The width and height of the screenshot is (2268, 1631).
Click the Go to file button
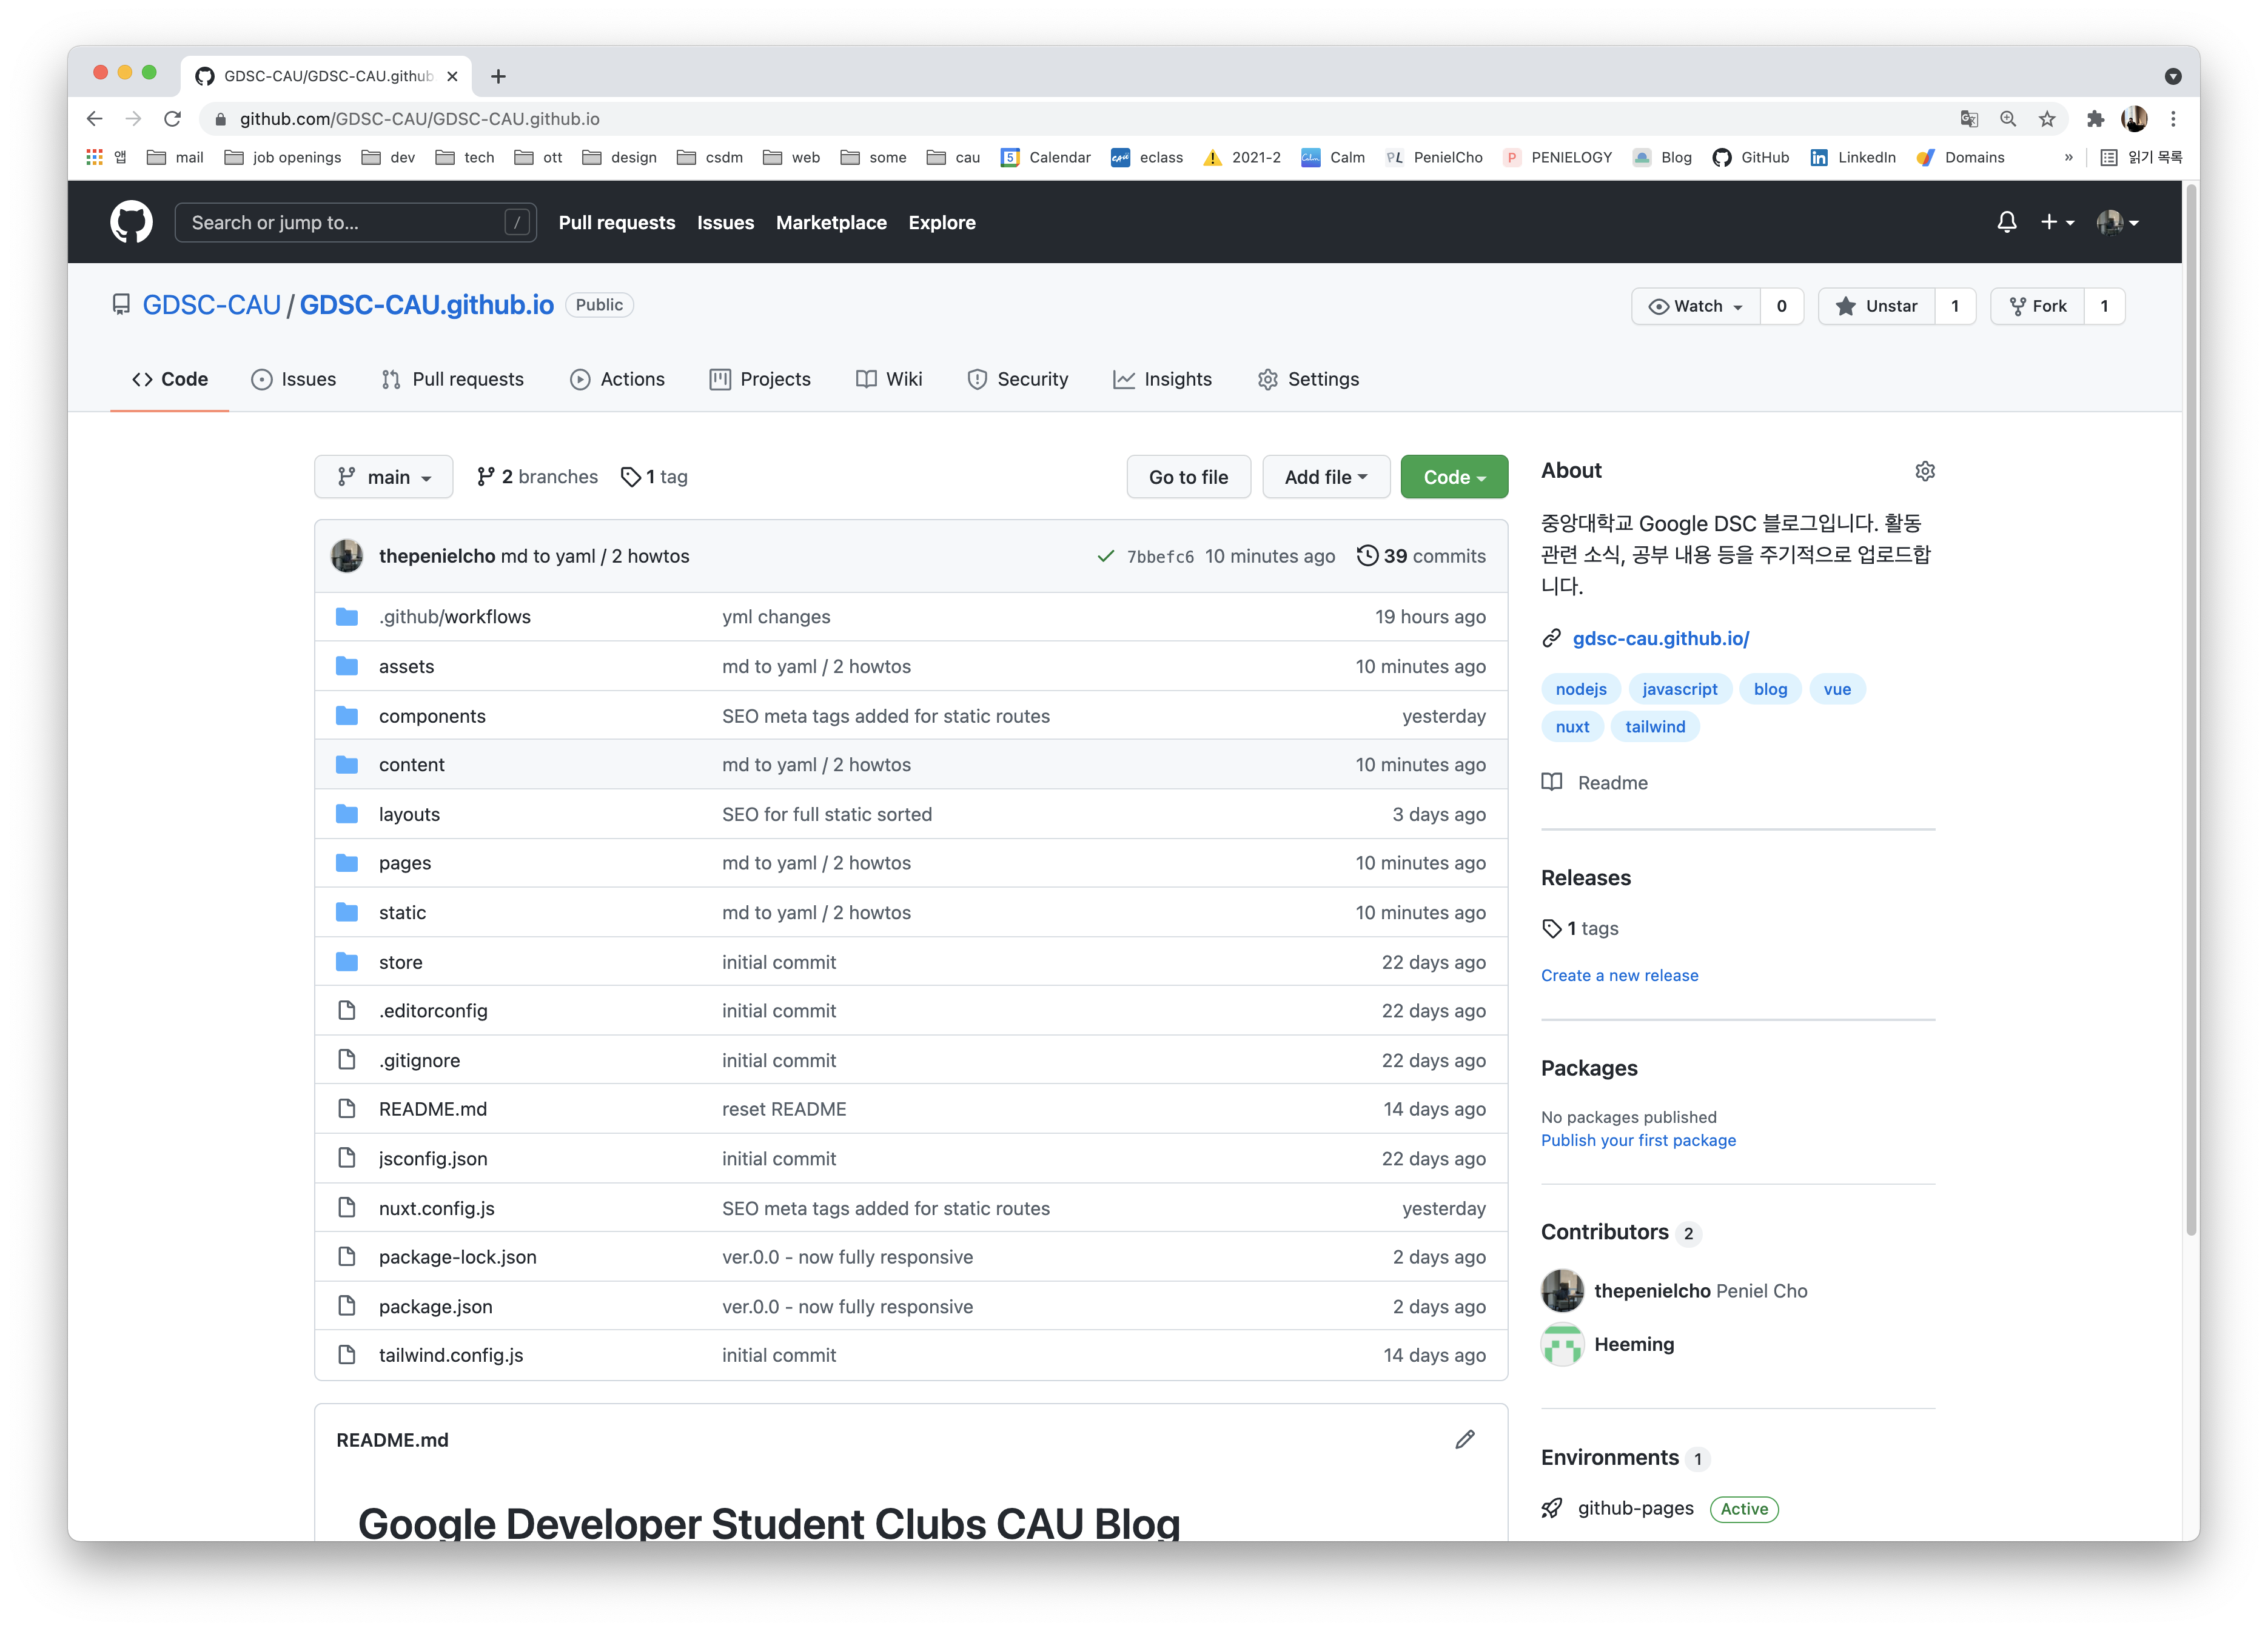tap(1188, 477)
